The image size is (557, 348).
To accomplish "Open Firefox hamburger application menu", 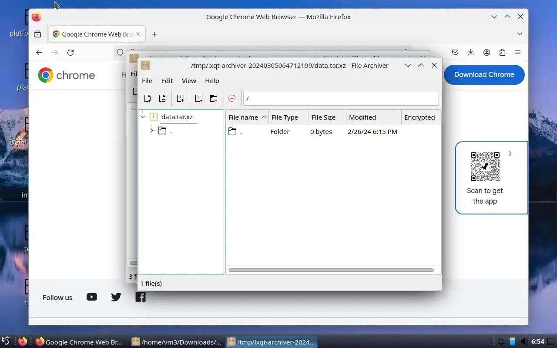I will click(x=518, y=52).
